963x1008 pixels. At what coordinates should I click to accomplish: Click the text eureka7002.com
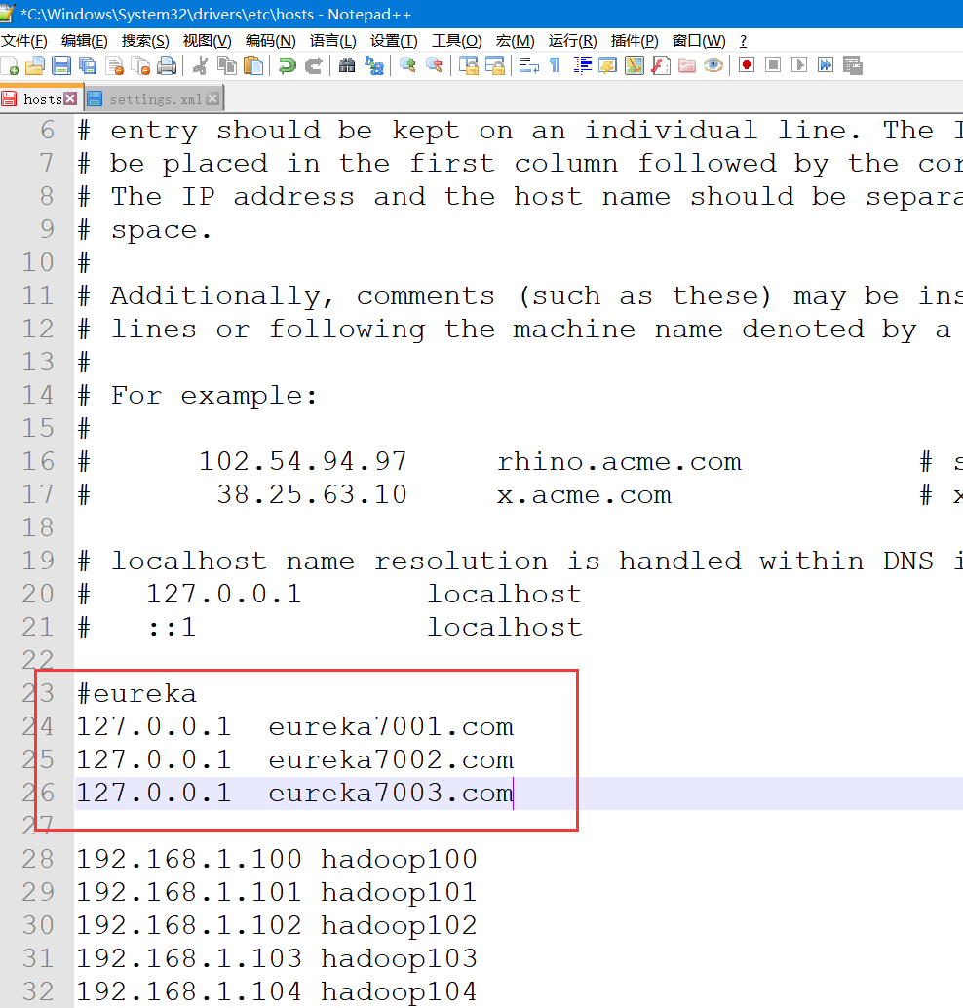click(391, 759)
